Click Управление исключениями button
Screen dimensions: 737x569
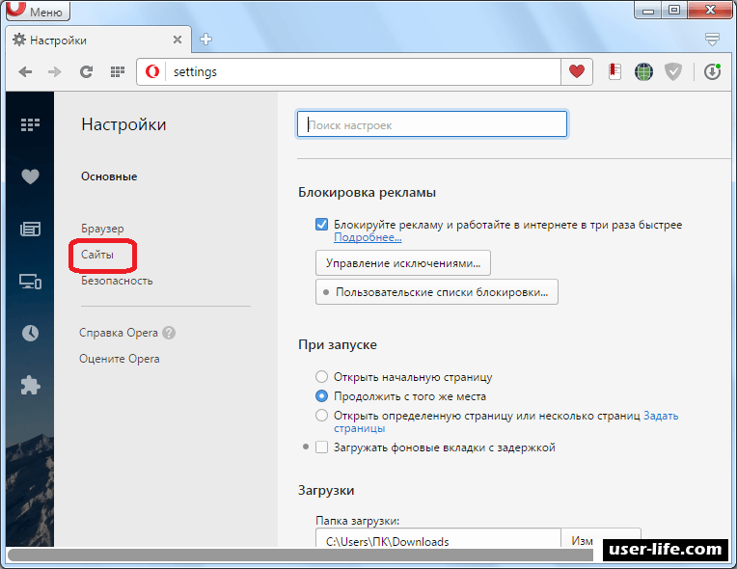tap(403, 263)
